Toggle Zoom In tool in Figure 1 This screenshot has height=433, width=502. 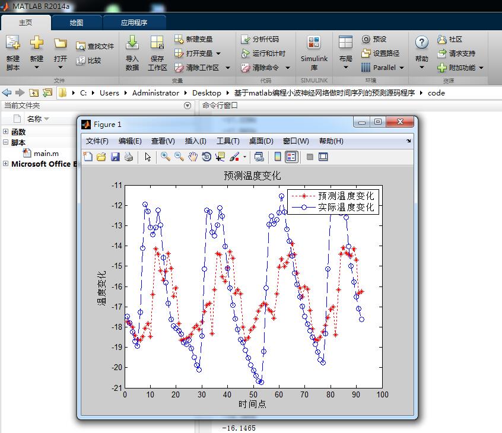(x=166, y=157)
